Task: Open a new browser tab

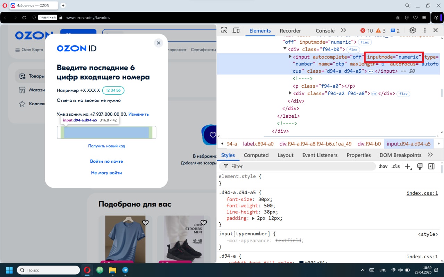Action: (x=63, y=6)
